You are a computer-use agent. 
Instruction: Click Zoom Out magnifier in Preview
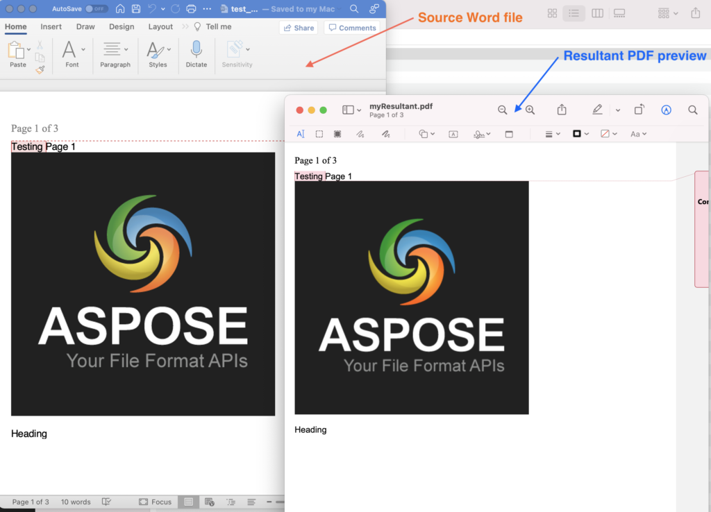pos(502,110)
